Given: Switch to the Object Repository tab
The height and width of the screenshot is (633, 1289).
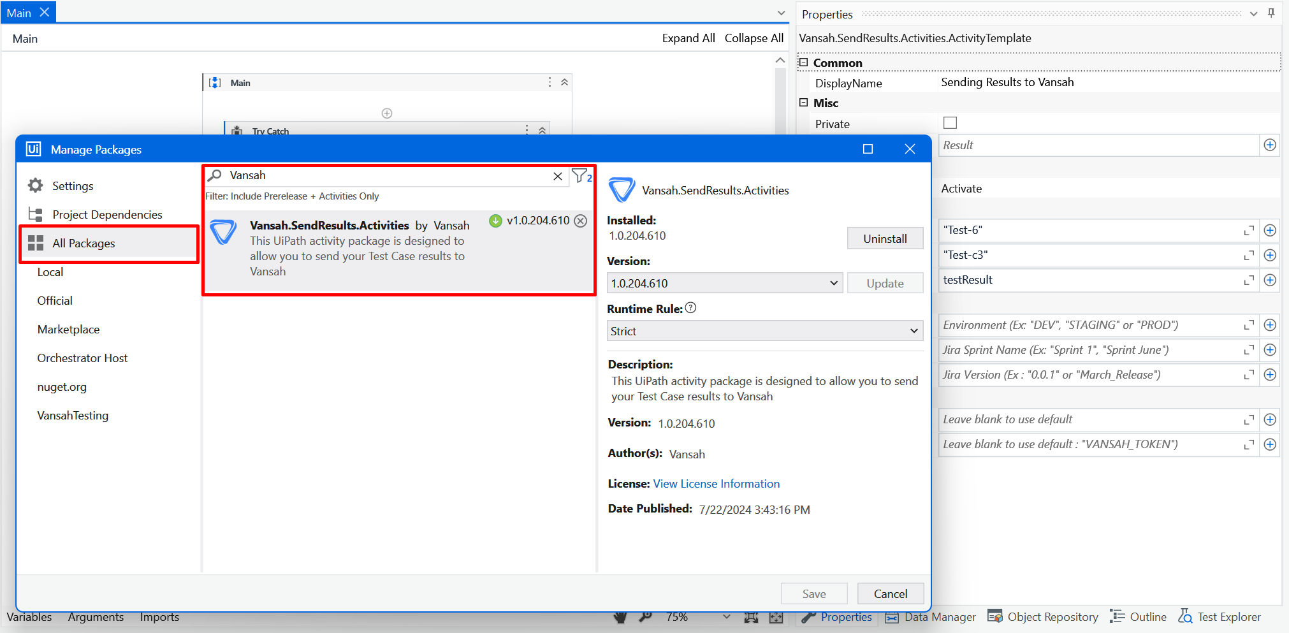Looking at the screenshot, I should click(x=1043, y=617).
